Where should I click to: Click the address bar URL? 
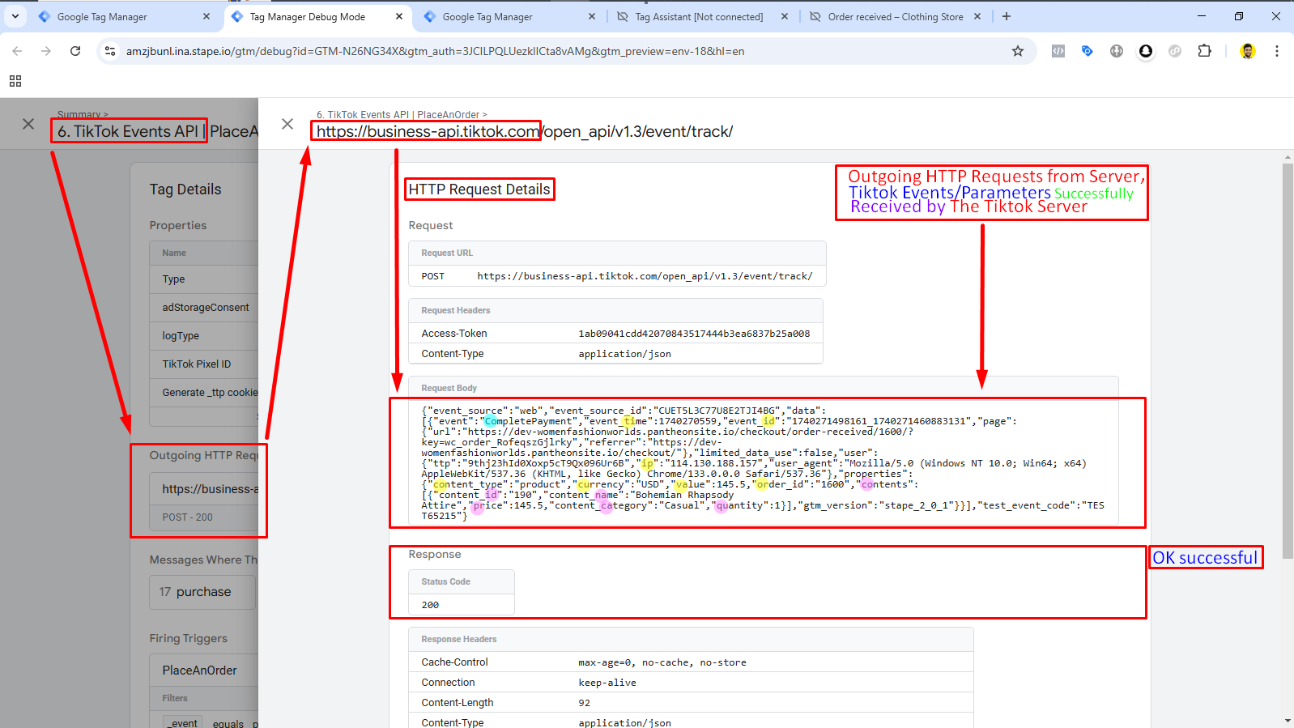point(435,51)
